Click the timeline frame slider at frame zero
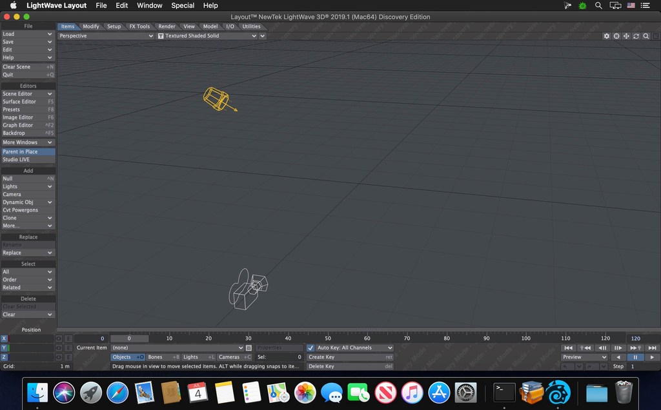The width and height of the screenshot is (661, 410). (129, 338)
